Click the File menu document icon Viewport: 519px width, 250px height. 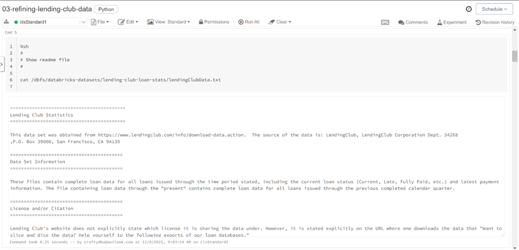pyautogui.click(x=93, y=22)
